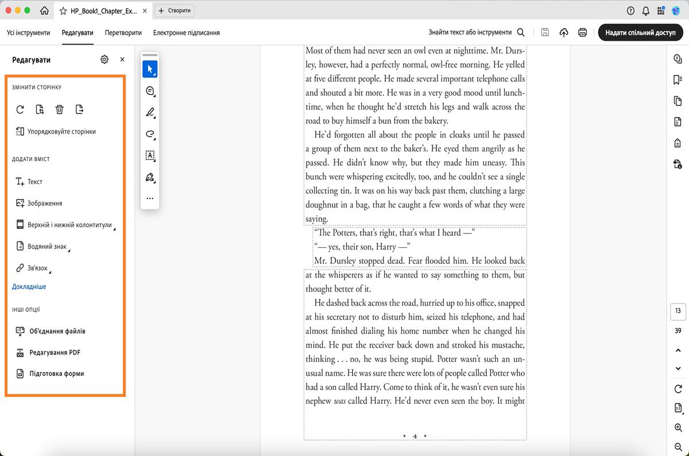Select the highlighter pen tool

point(150,112)
